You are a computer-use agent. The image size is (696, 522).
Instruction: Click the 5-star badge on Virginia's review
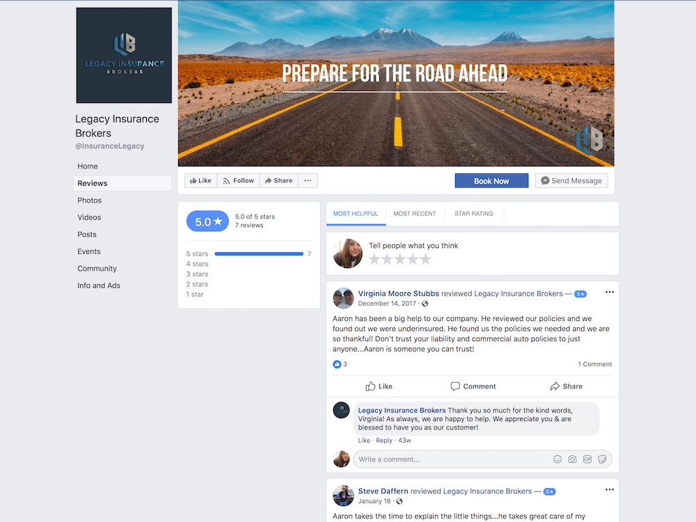pos(580,294)
